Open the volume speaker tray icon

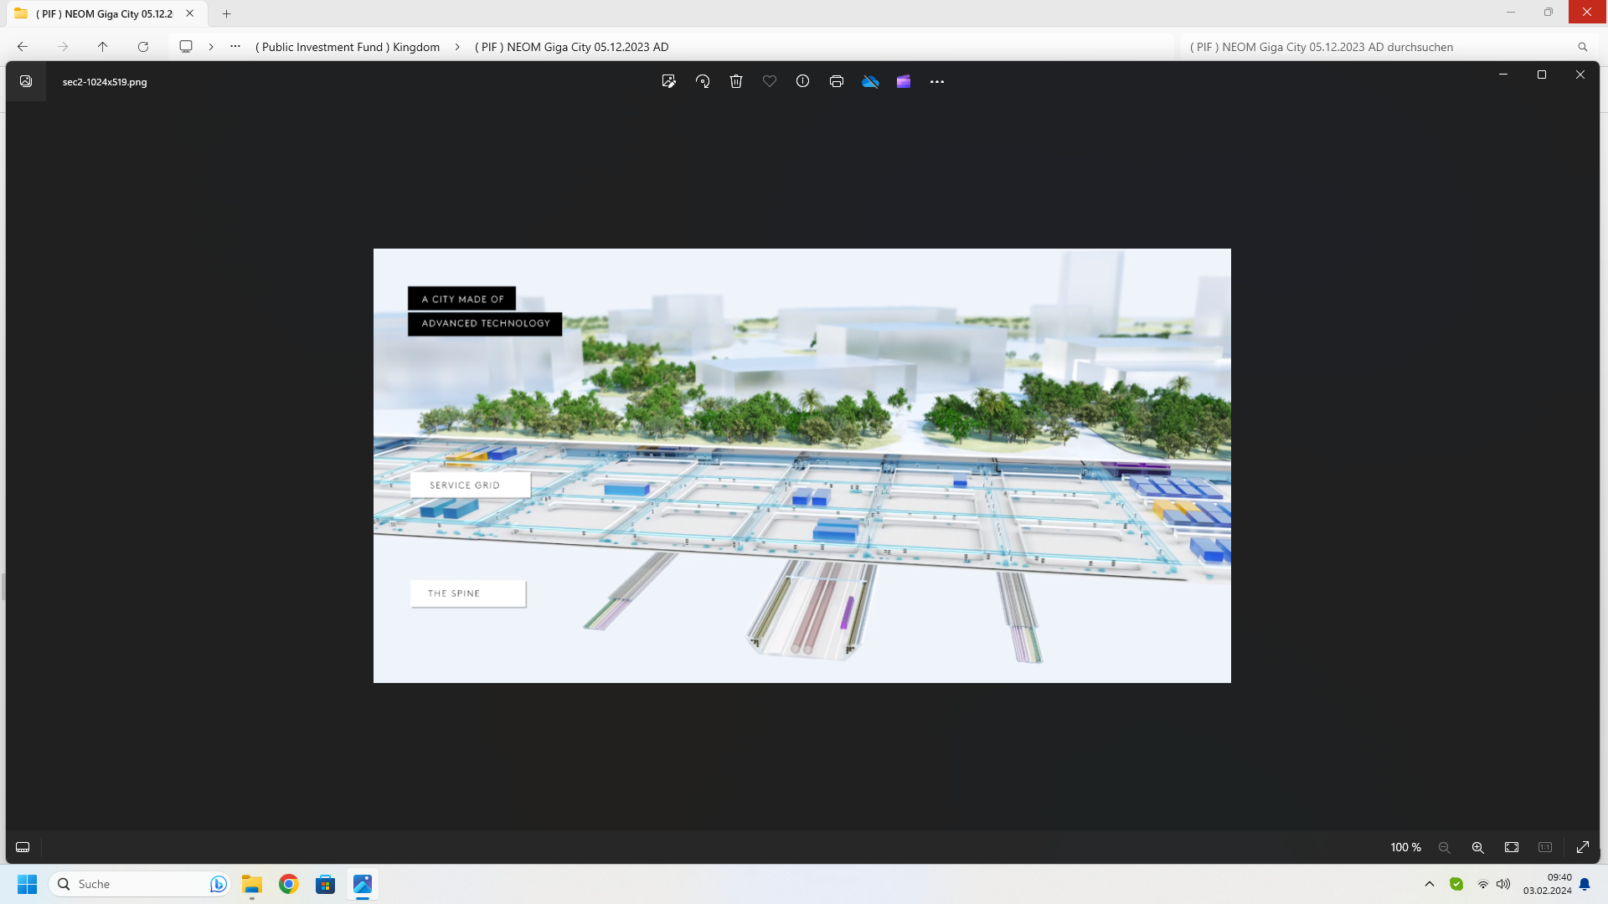[1503, 884]
